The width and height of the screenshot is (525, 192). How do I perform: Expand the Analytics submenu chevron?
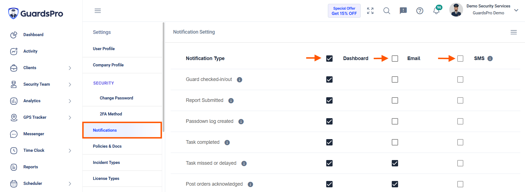tap(70, 101)
